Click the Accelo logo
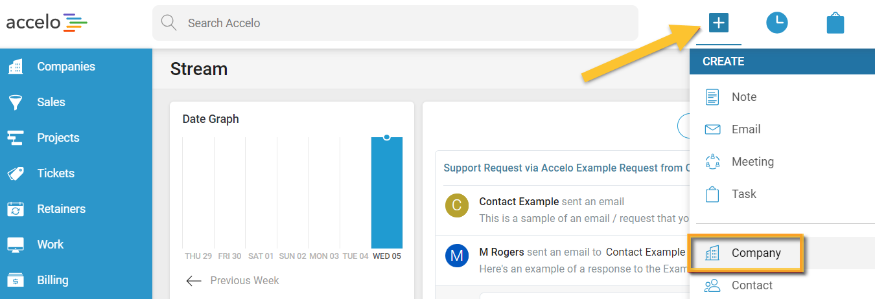The height and width of the screenshot is (299, 875). coord(47,23)
